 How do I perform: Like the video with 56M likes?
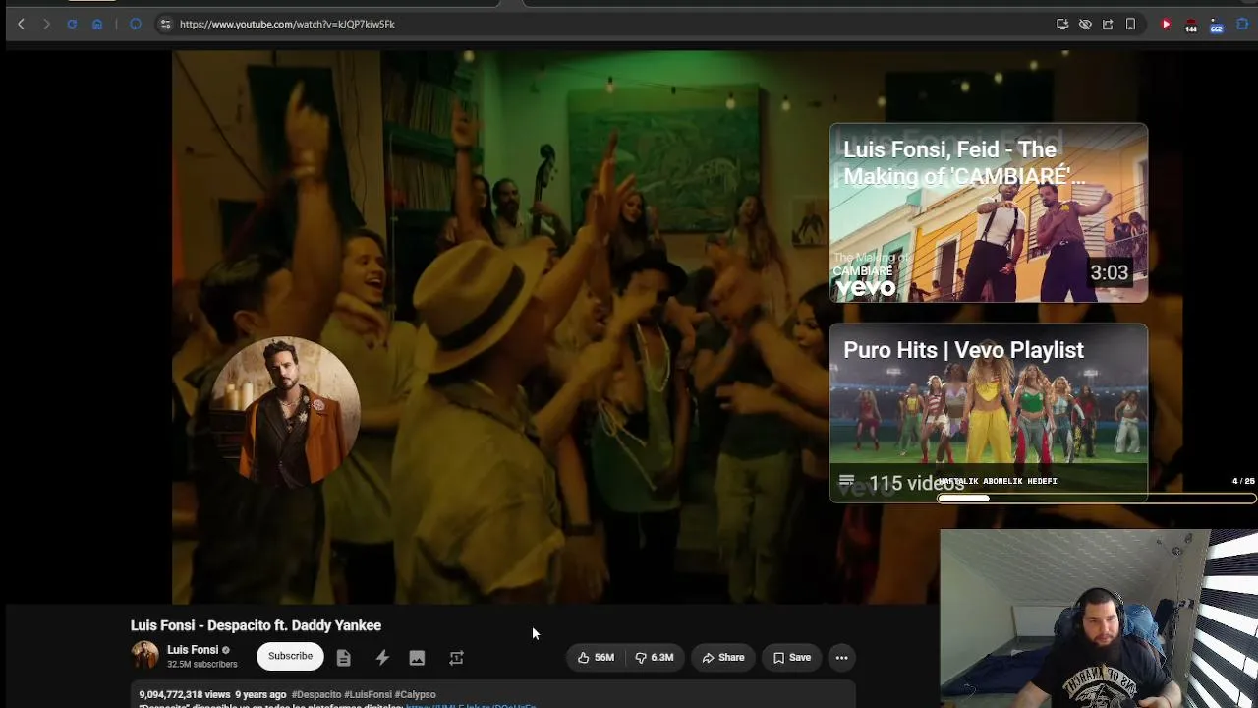click(x=596, y=658)
